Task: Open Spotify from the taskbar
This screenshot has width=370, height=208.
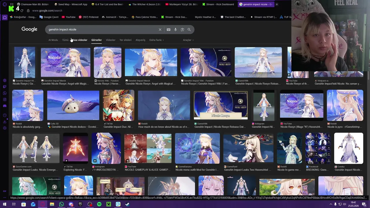Action: click(99, 204)
